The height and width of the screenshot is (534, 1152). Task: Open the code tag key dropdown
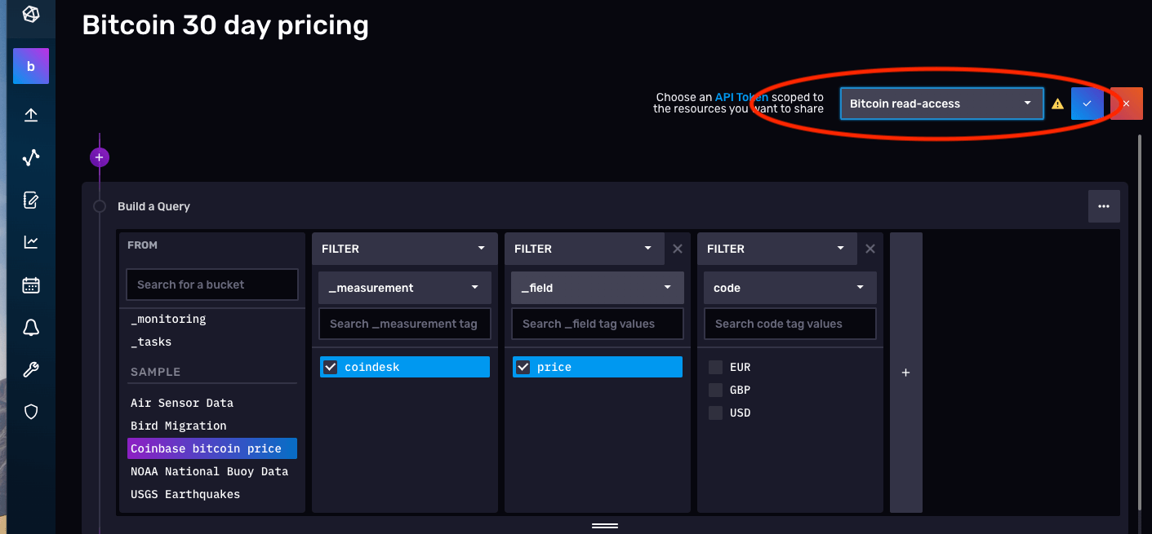click(789, 287)
